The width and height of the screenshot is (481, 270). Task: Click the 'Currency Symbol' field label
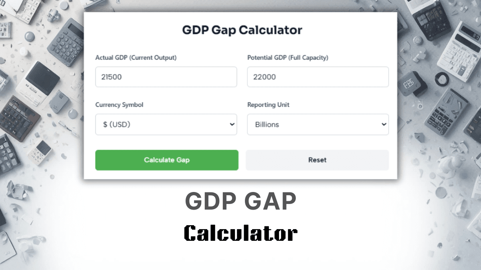(119, 105)
